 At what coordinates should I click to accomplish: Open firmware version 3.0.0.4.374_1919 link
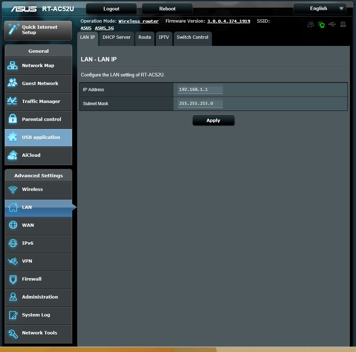coord(229,21)
